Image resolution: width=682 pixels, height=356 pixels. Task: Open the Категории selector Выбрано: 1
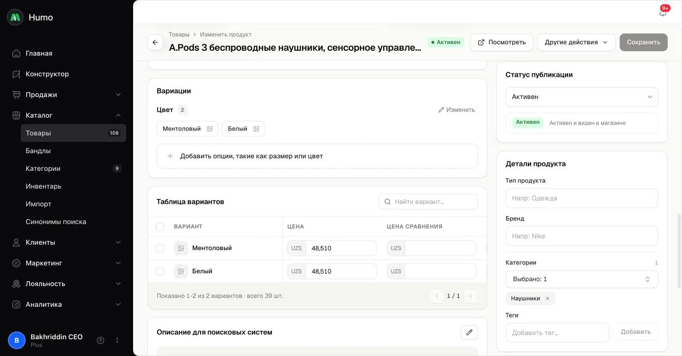[x=581, y=279]
